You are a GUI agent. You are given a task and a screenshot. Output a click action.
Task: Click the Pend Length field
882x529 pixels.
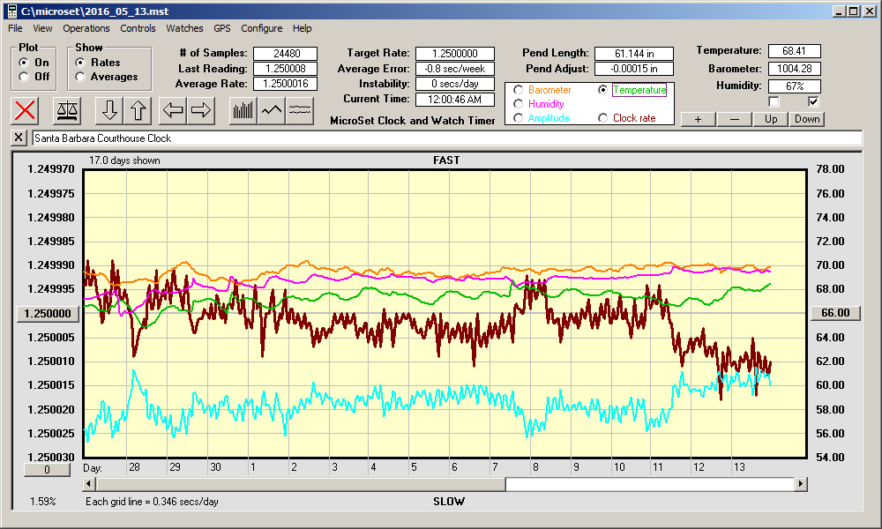click(634, 54)
